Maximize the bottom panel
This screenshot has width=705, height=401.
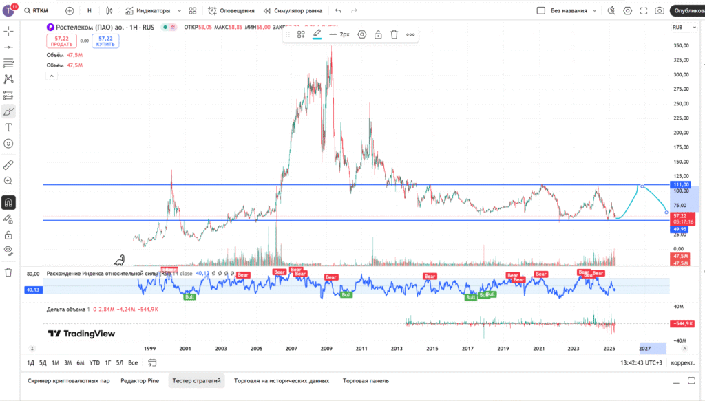[x=691, y=381]
